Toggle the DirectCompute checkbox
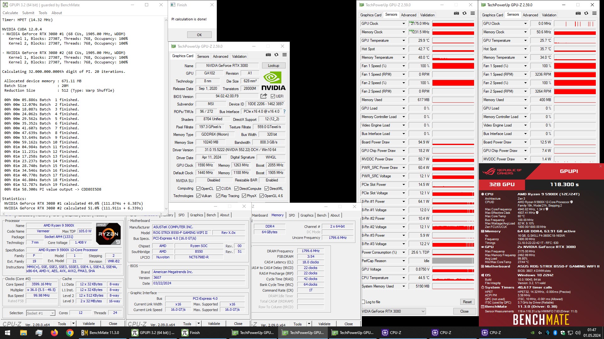This screenshot has width=604, height=339. (x=236, y=189)
